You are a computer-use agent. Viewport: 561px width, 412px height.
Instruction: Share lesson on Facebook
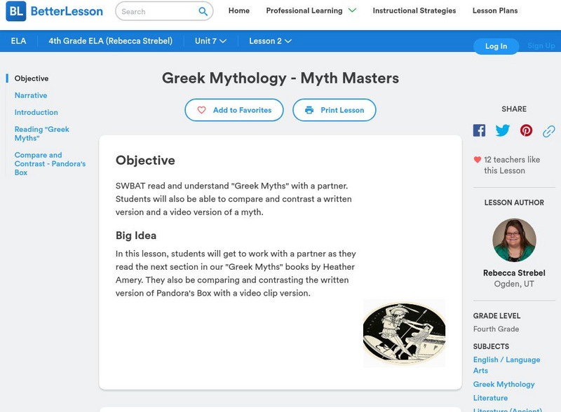(479, 130)
